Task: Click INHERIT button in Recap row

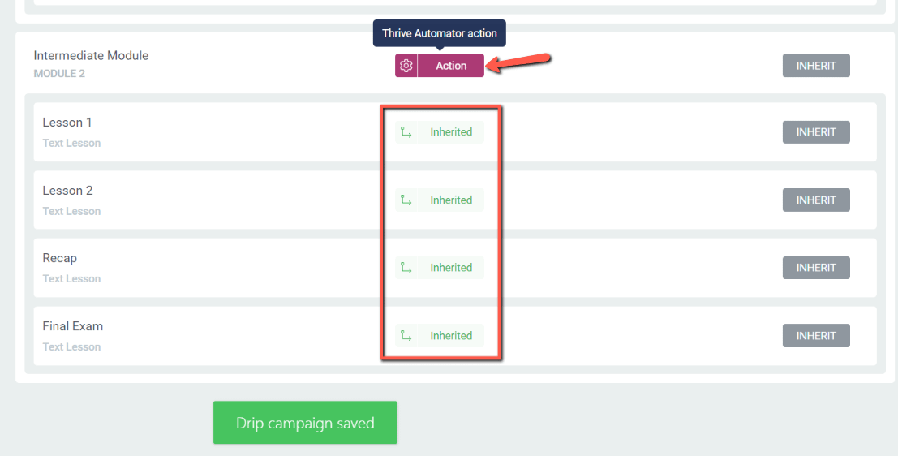Action: (x=816, y=268)
